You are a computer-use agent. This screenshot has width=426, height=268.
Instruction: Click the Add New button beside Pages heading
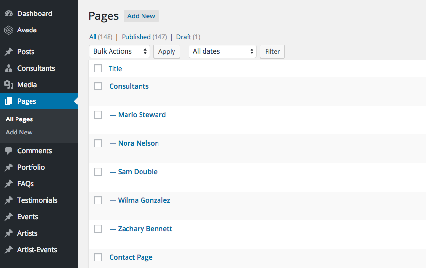142,16
